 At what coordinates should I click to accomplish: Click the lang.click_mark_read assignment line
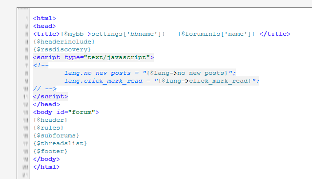(x=162, y=81)
